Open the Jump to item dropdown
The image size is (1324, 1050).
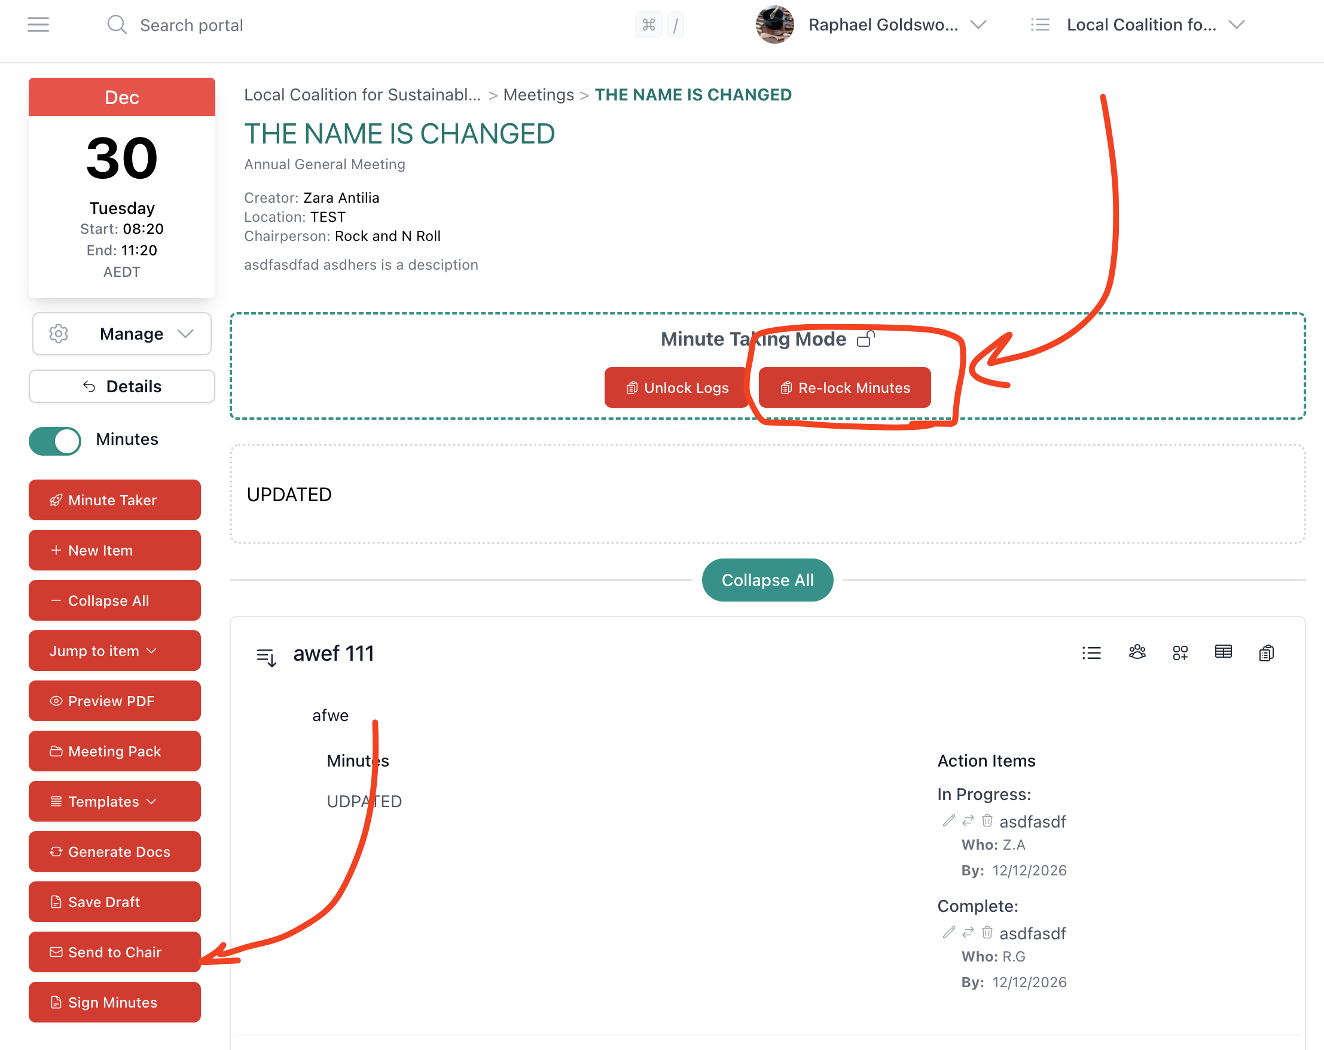click(x=114, y=651)
